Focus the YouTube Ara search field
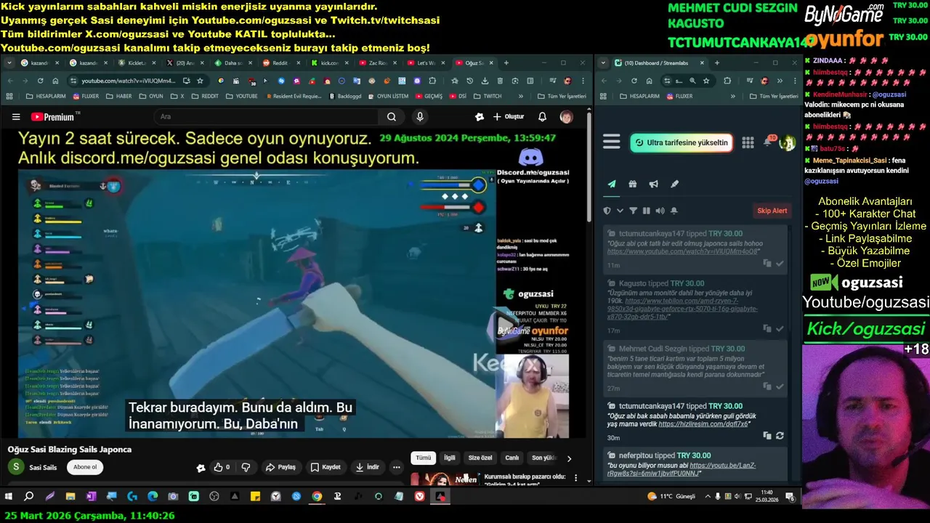The height and width of the screenshot is (523, 930). [x=266, y=117]
